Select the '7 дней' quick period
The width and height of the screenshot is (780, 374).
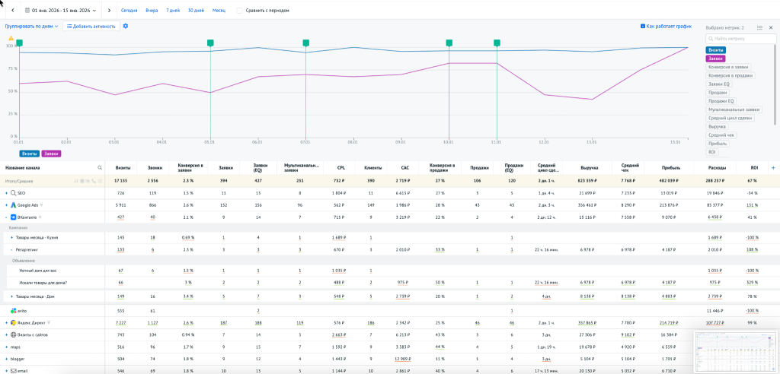[x=173, y=11]
